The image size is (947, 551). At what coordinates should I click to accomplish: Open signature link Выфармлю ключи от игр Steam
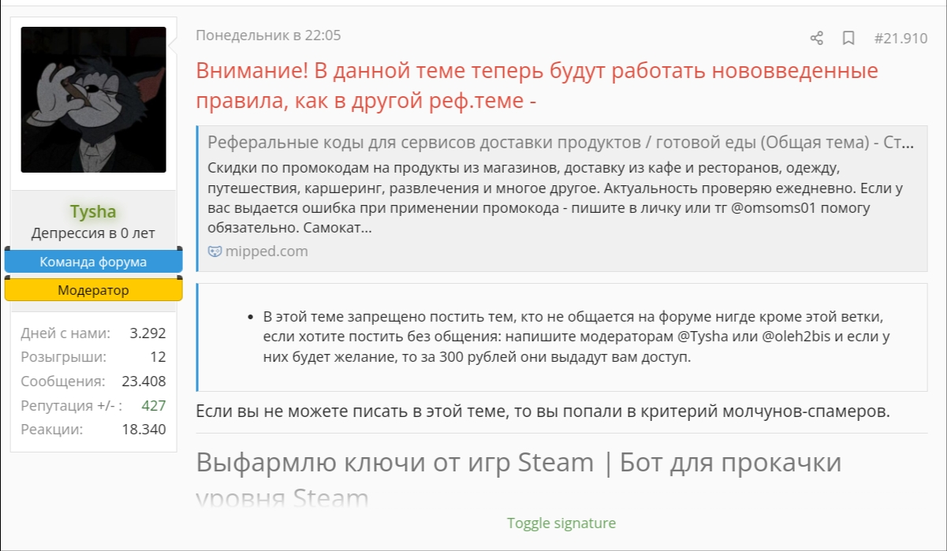395,463
